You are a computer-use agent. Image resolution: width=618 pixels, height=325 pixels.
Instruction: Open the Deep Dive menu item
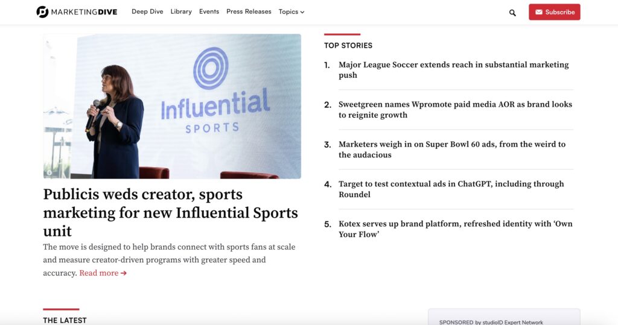(x=147, y=11)
